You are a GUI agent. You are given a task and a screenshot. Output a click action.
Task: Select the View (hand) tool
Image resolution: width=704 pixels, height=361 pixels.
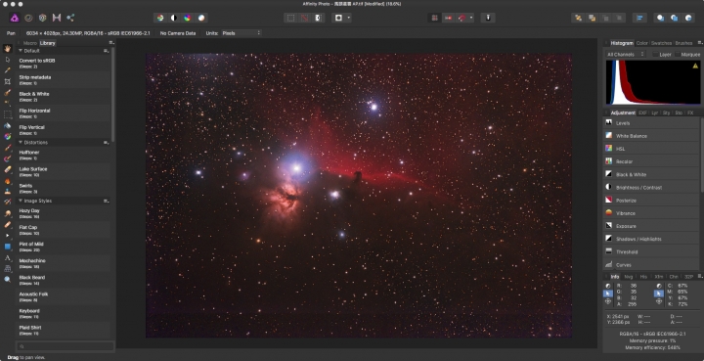point(8,48)
